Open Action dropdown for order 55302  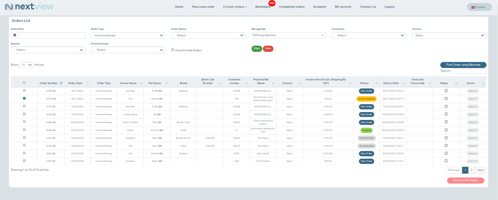472,91
